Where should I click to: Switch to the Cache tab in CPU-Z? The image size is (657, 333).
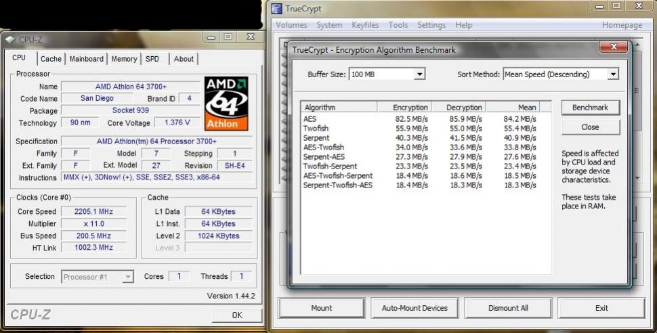click(x=51, y=59)
